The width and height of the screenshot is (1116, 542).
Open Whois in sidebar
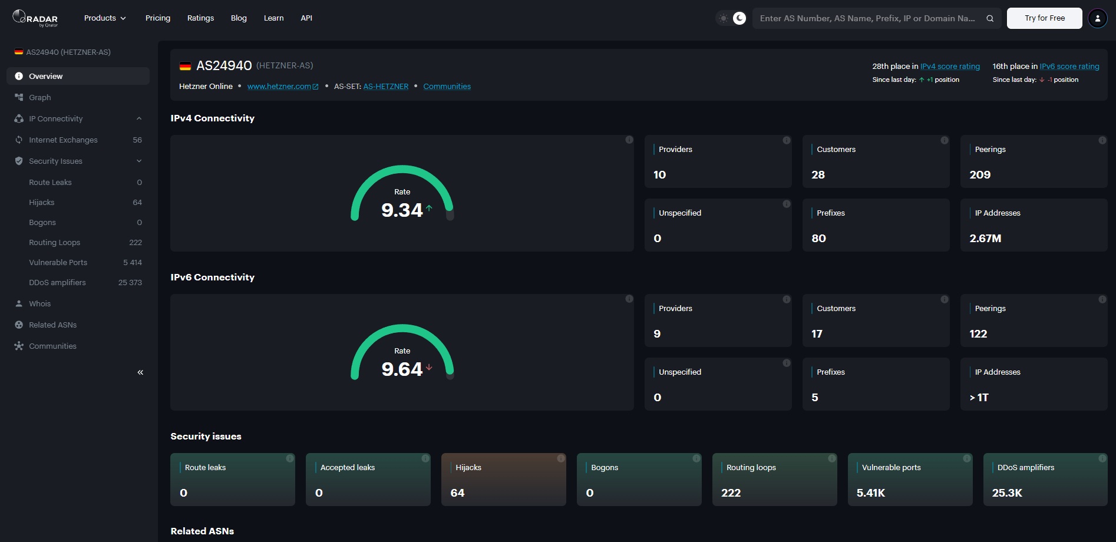point(78,303)
